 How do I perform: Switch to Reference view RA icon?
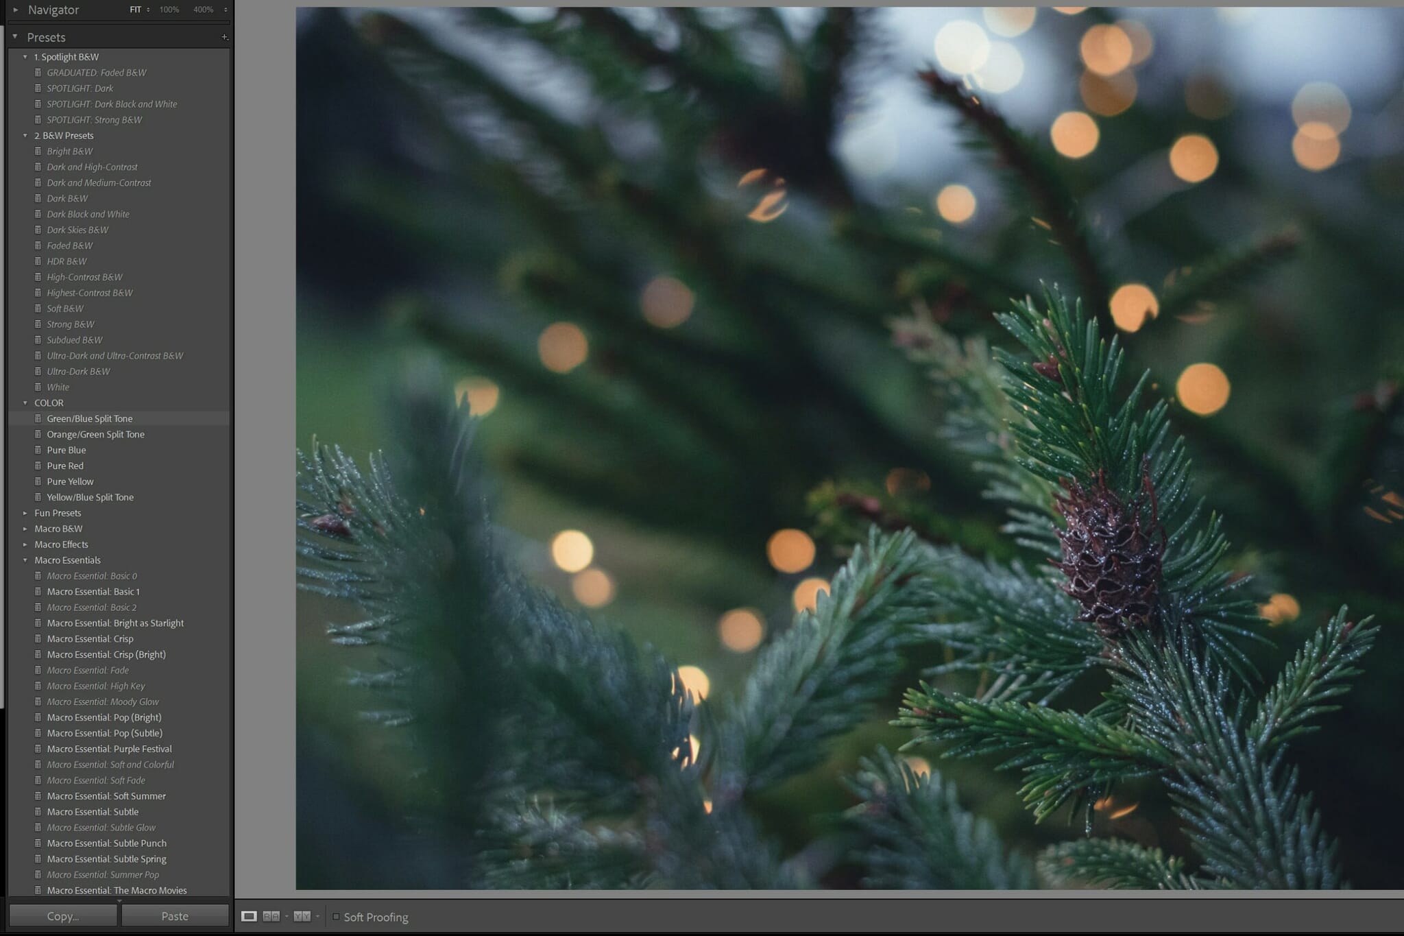pyautogui.click(x=271, y=916)
